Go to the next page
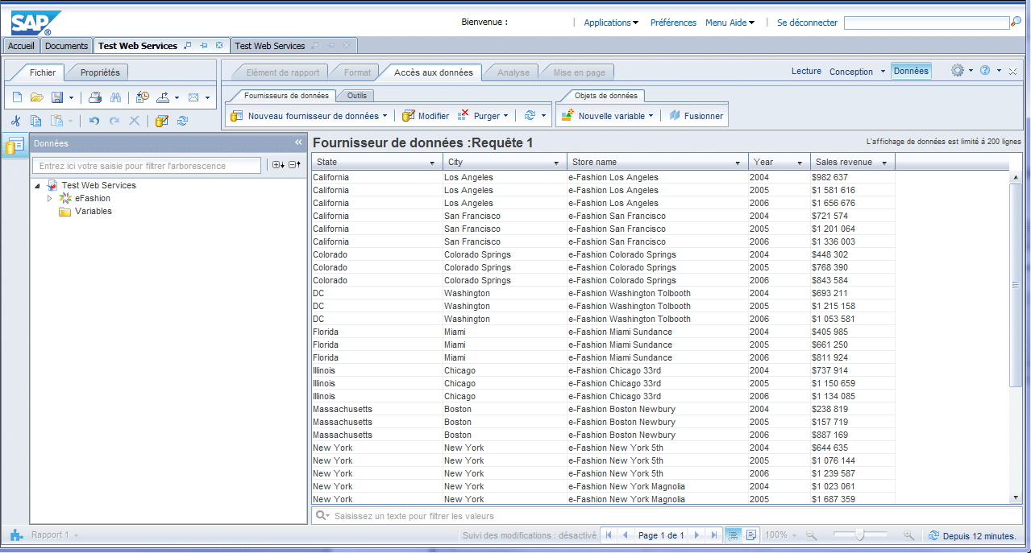 click(x=696, y=534)
